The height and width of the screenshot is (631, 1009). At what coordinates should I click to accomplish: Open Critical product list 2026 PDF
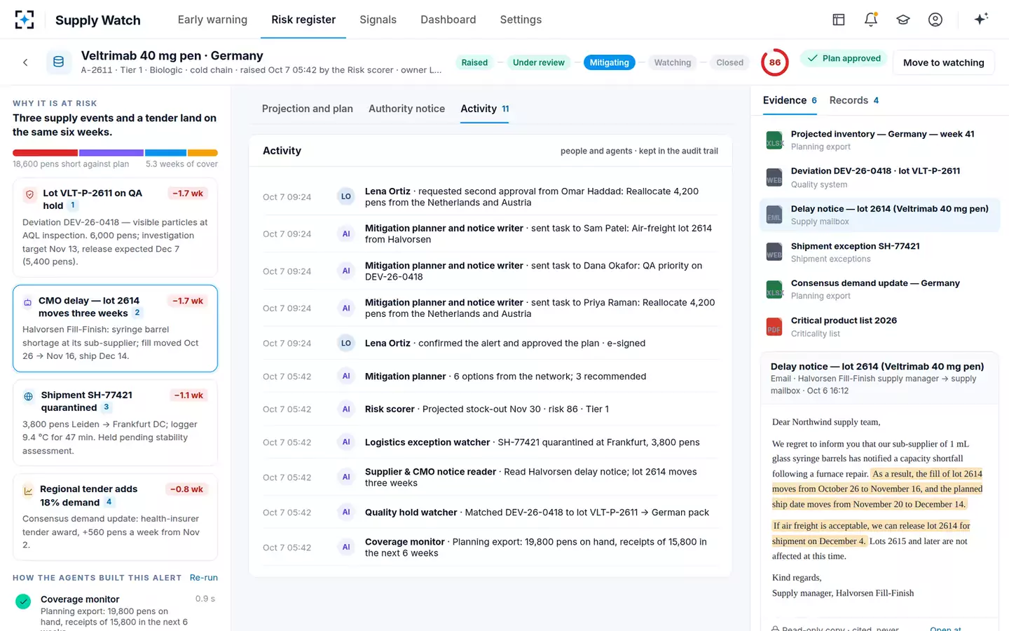click(x=879, y=327)
